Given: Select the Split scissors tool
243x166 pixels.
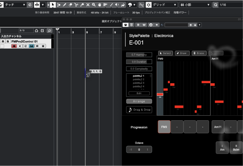Looking at the screenshot, I should coord(76,5).
